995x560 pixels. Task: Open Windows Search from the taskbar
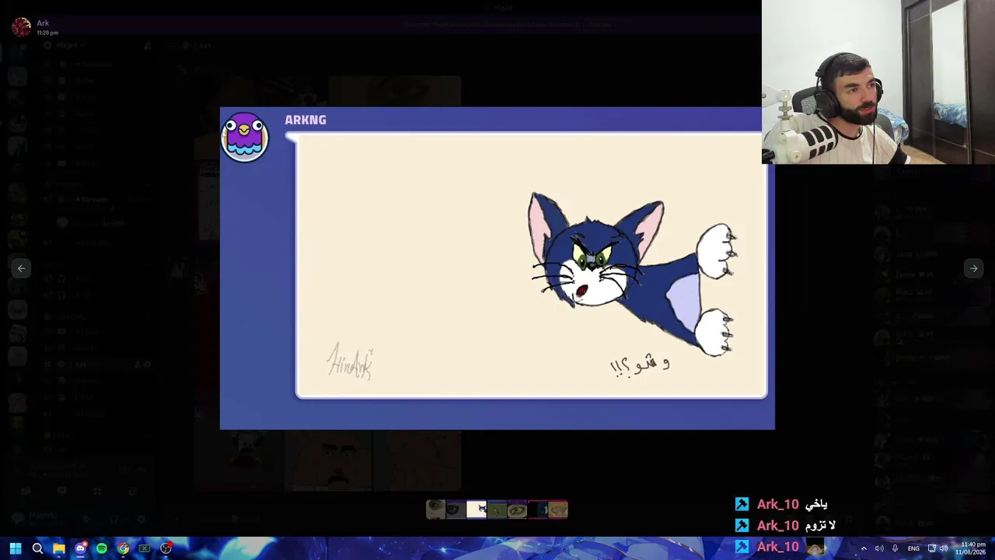pos(37,548)
